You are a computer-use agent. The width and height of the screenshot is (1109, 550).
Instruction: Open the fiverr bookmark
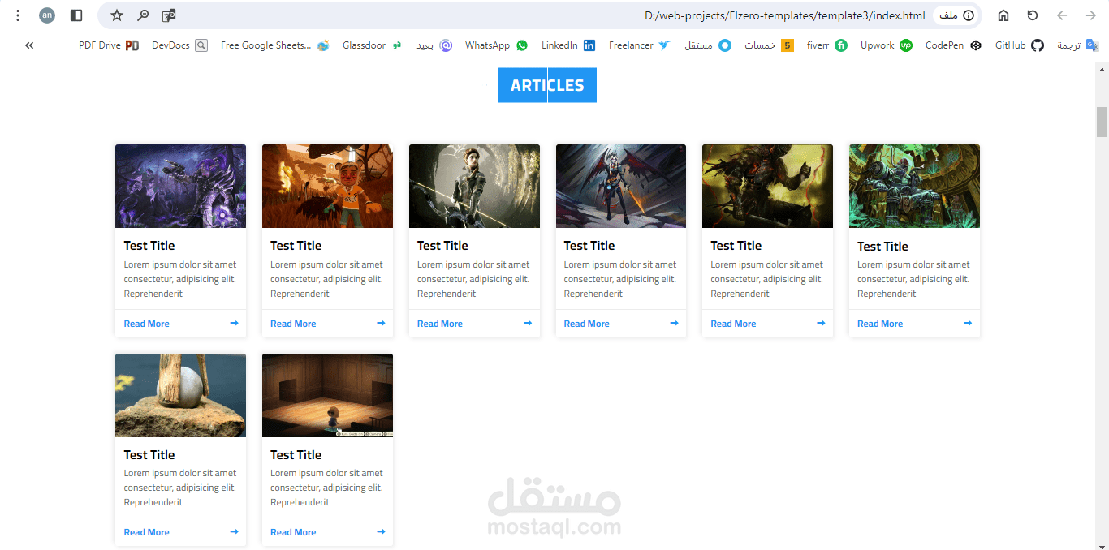[x=826, y=45]
